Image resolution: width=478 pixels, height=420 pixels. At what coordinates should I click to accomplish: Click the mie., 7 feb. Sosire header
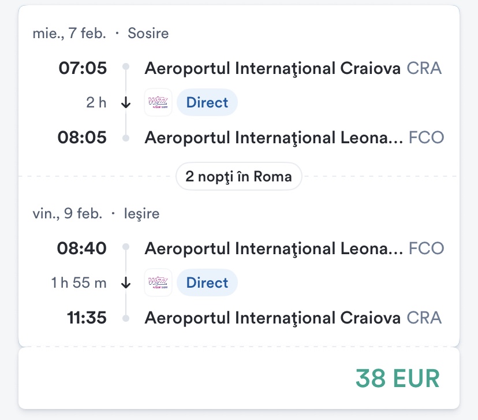100,33
